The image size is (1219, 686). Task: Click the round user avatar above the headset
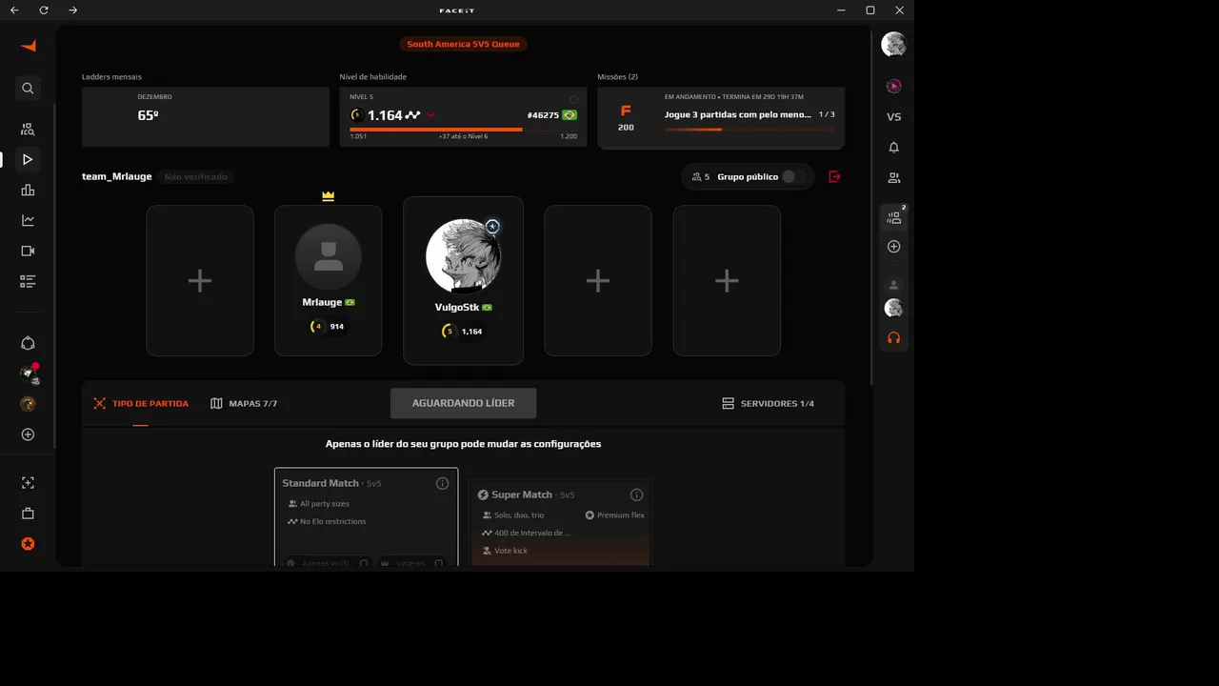click(893, 308)
